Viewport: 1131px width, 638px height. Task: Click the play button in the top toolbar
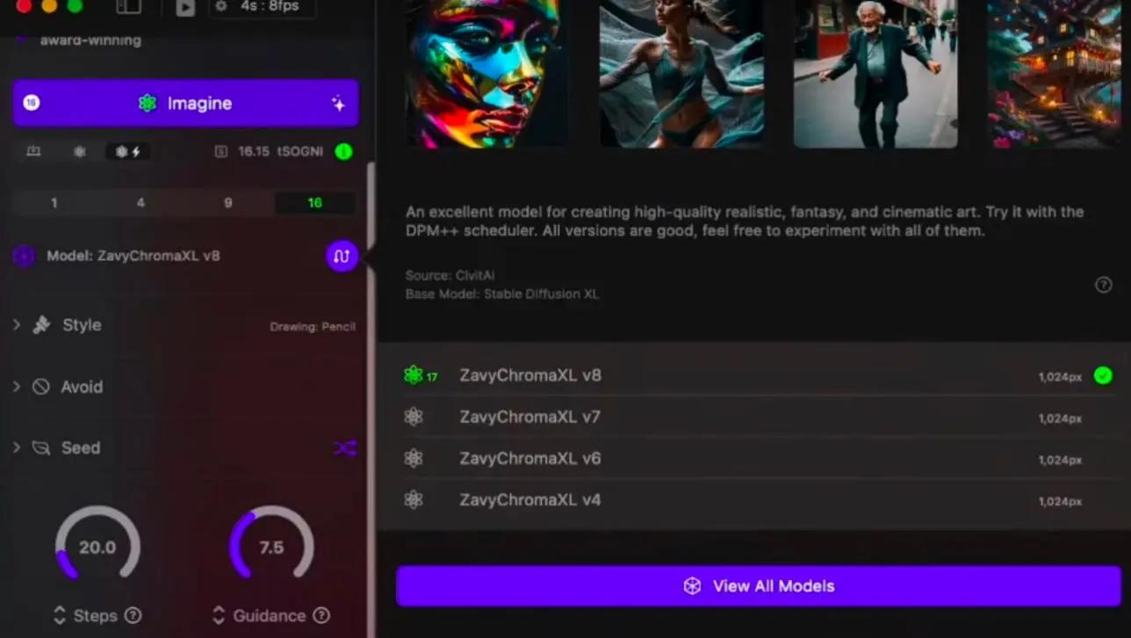pyautogui.click(x=184, y=8)
